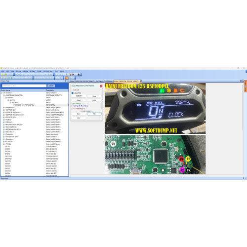
Task: Click the voltage button left of Apply
Action: [x=79, y=96]
